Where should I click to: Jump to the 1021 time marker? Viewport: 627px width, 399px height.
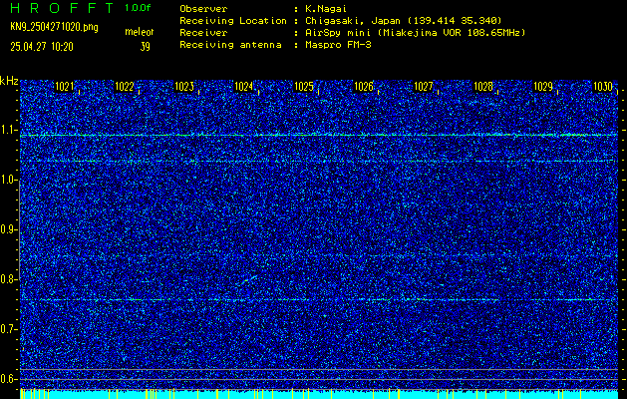pyautogui.click(x=65, y=87)
